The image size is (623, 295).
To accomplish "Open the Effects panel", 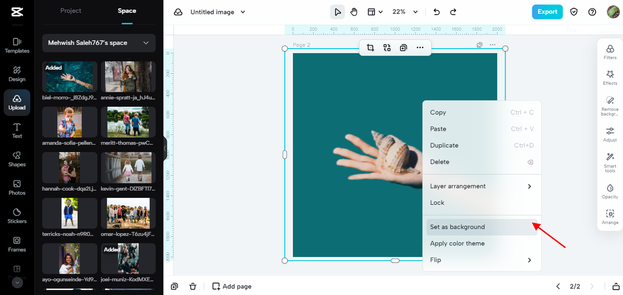I will pos(610,78).
